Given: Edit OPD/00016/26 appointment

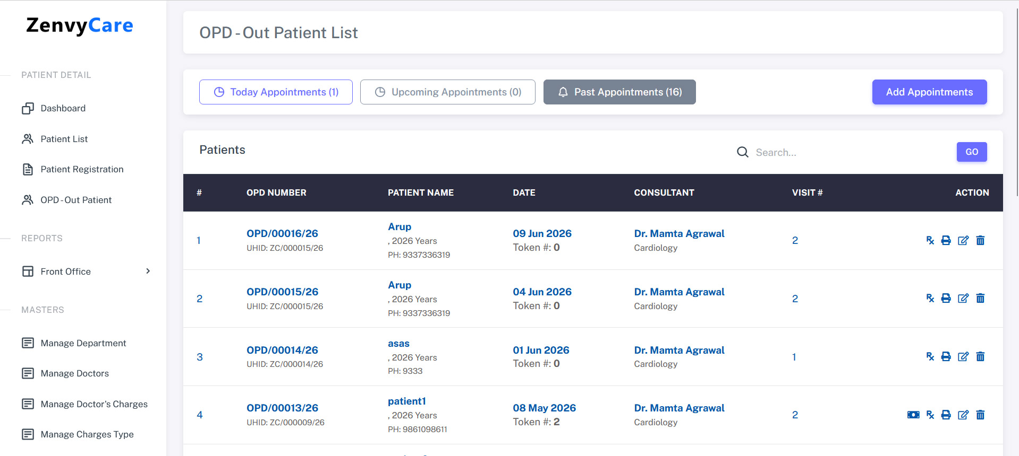Looking at the screenshot, I should (x=963, y=240).
